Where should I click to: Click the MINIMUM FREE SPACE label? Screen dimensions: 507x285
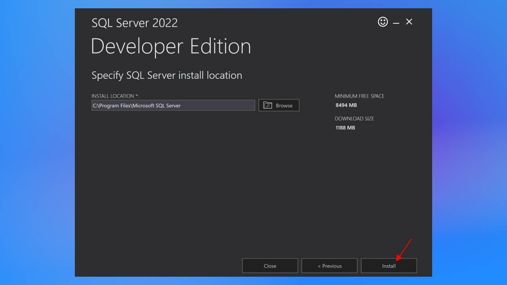359,96
